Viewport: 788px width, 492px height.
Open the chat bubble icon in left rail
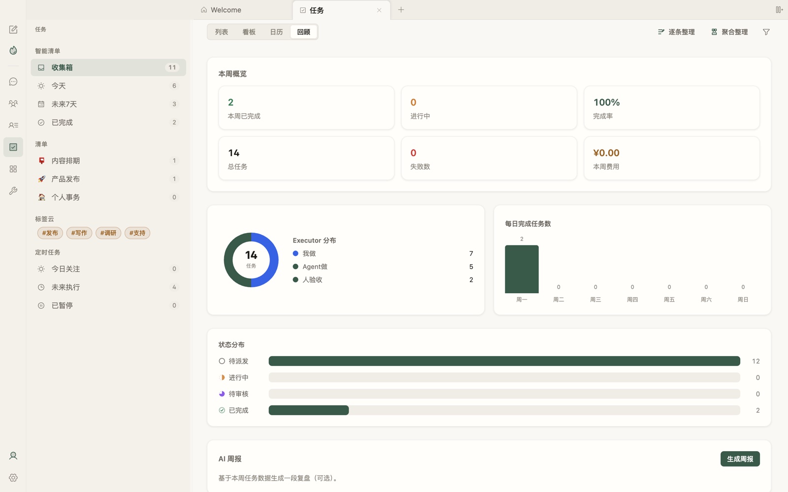(x=13, y=82)
